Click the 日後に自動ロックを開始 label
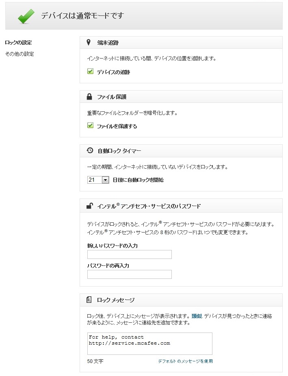 [x=138, y=180]
